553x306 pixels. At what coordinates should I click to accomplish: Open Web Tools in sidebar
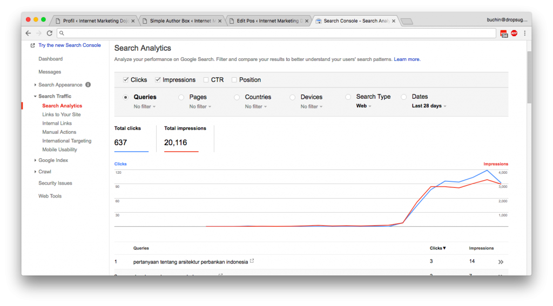pyautogui.click(x=50, y=196)
